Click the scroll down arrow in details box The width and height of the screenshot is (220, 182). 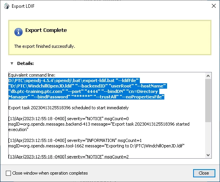click(x=208, y=155)
